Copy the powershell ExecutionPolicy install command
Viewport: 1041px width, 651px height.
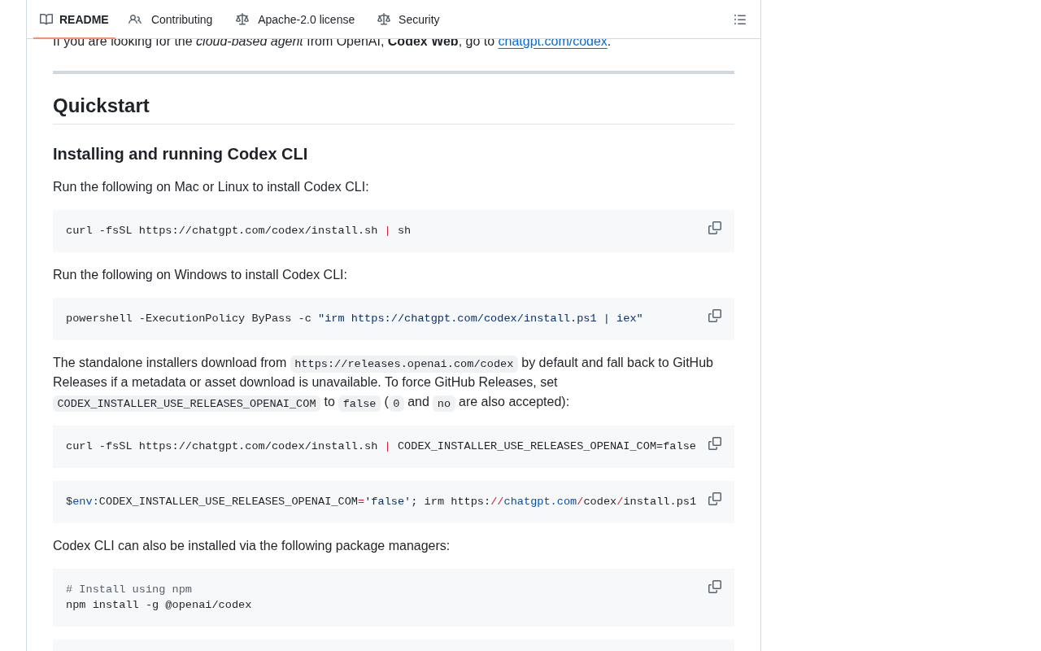pyautogui.click(x=715, y=316)
